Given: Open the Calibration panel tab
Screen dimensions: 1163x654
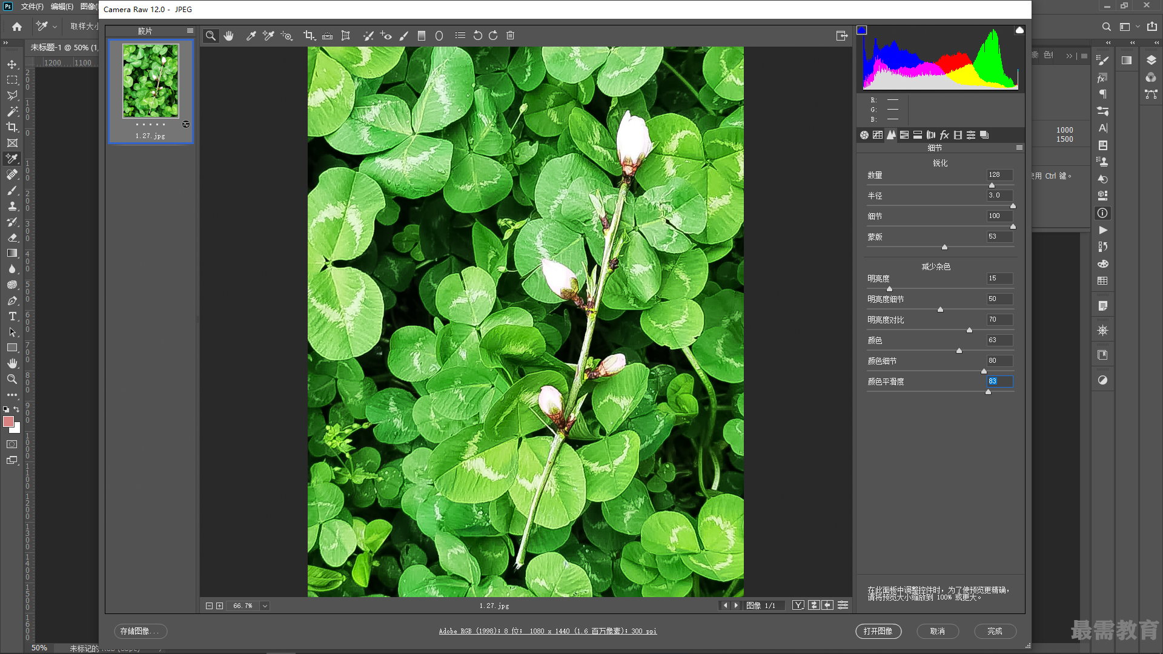Looking at the screenshot, I should [x=958, y=135].
